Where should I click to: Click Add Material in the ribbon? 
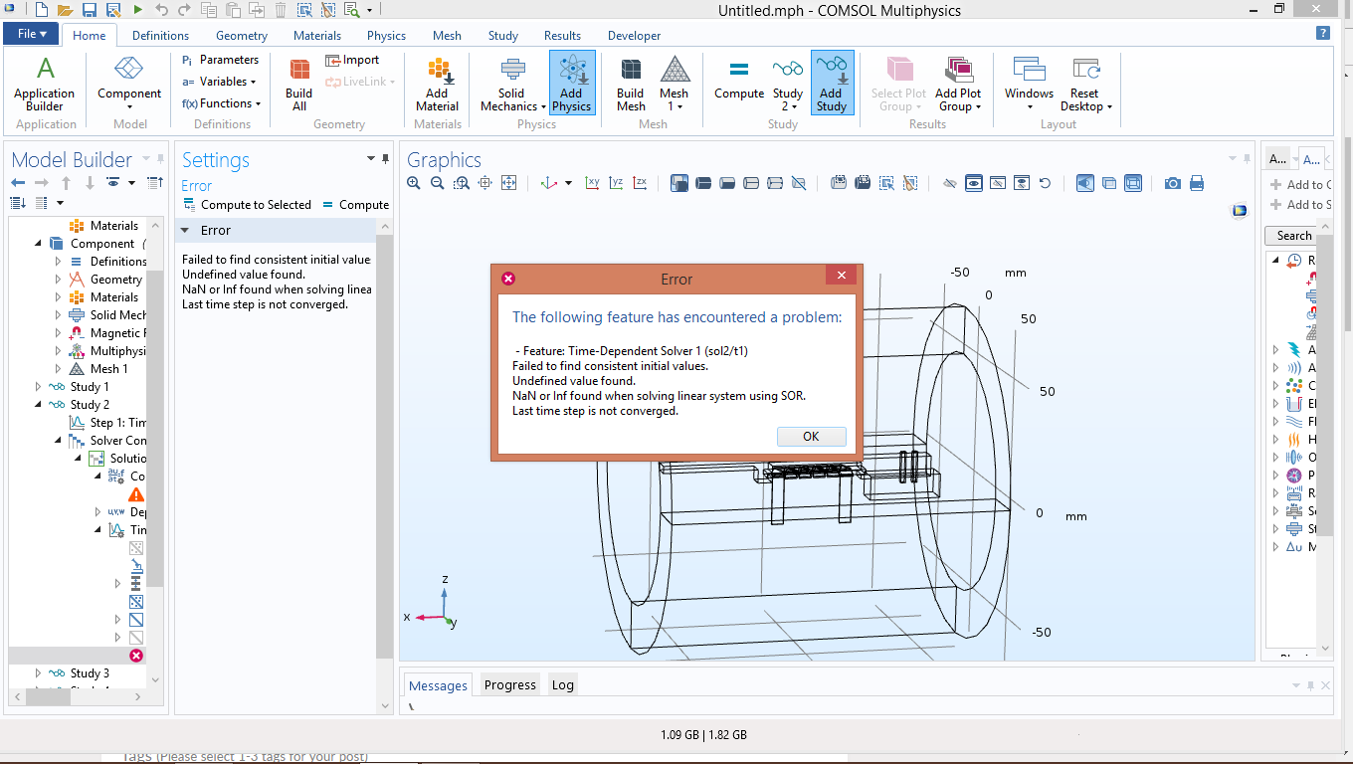pyautogui.click(x=437, y=85)
